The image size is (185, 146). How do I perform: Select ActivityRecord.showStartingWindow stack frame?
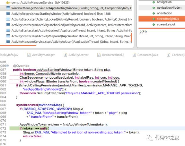(61, 14)
